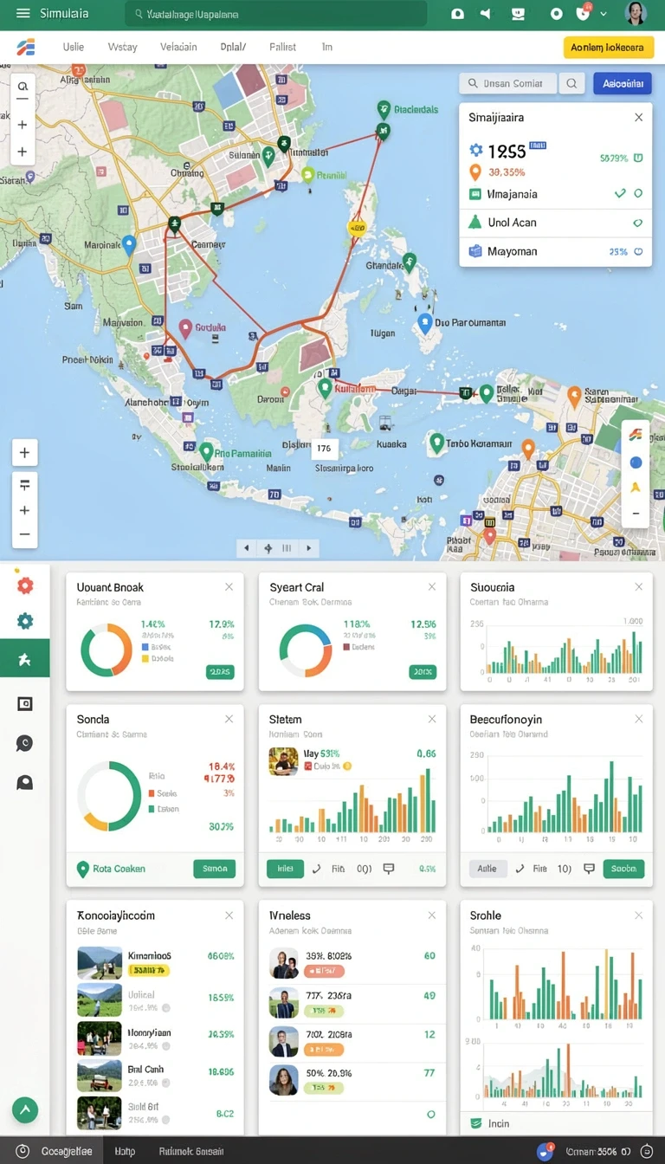This screenshot has width=665, height=1164.
Task: Toggle the checkmark on Mmajanaia row
Action: pyautogui.click(x=620, y=194)
